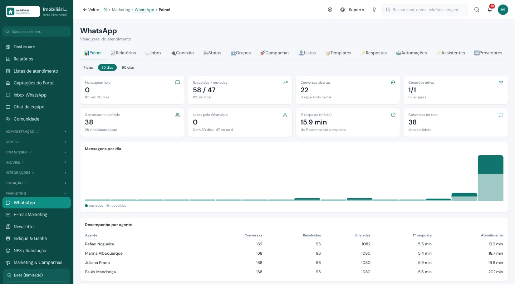This screenshot has height=284, width=515.
Task: Expand the ADMINISTRAÇÃO section
Action: point(36,132)
